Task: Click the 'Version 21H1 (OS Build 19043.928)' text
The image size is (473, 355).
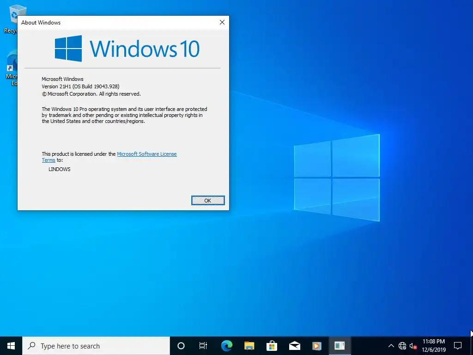Action: [x=80, y=86]
